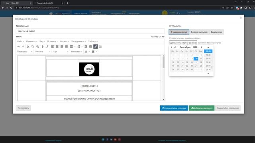Viewport: 255px width, 143px height.
Task: Insert a numbered list
Action: tap(79, 46)
